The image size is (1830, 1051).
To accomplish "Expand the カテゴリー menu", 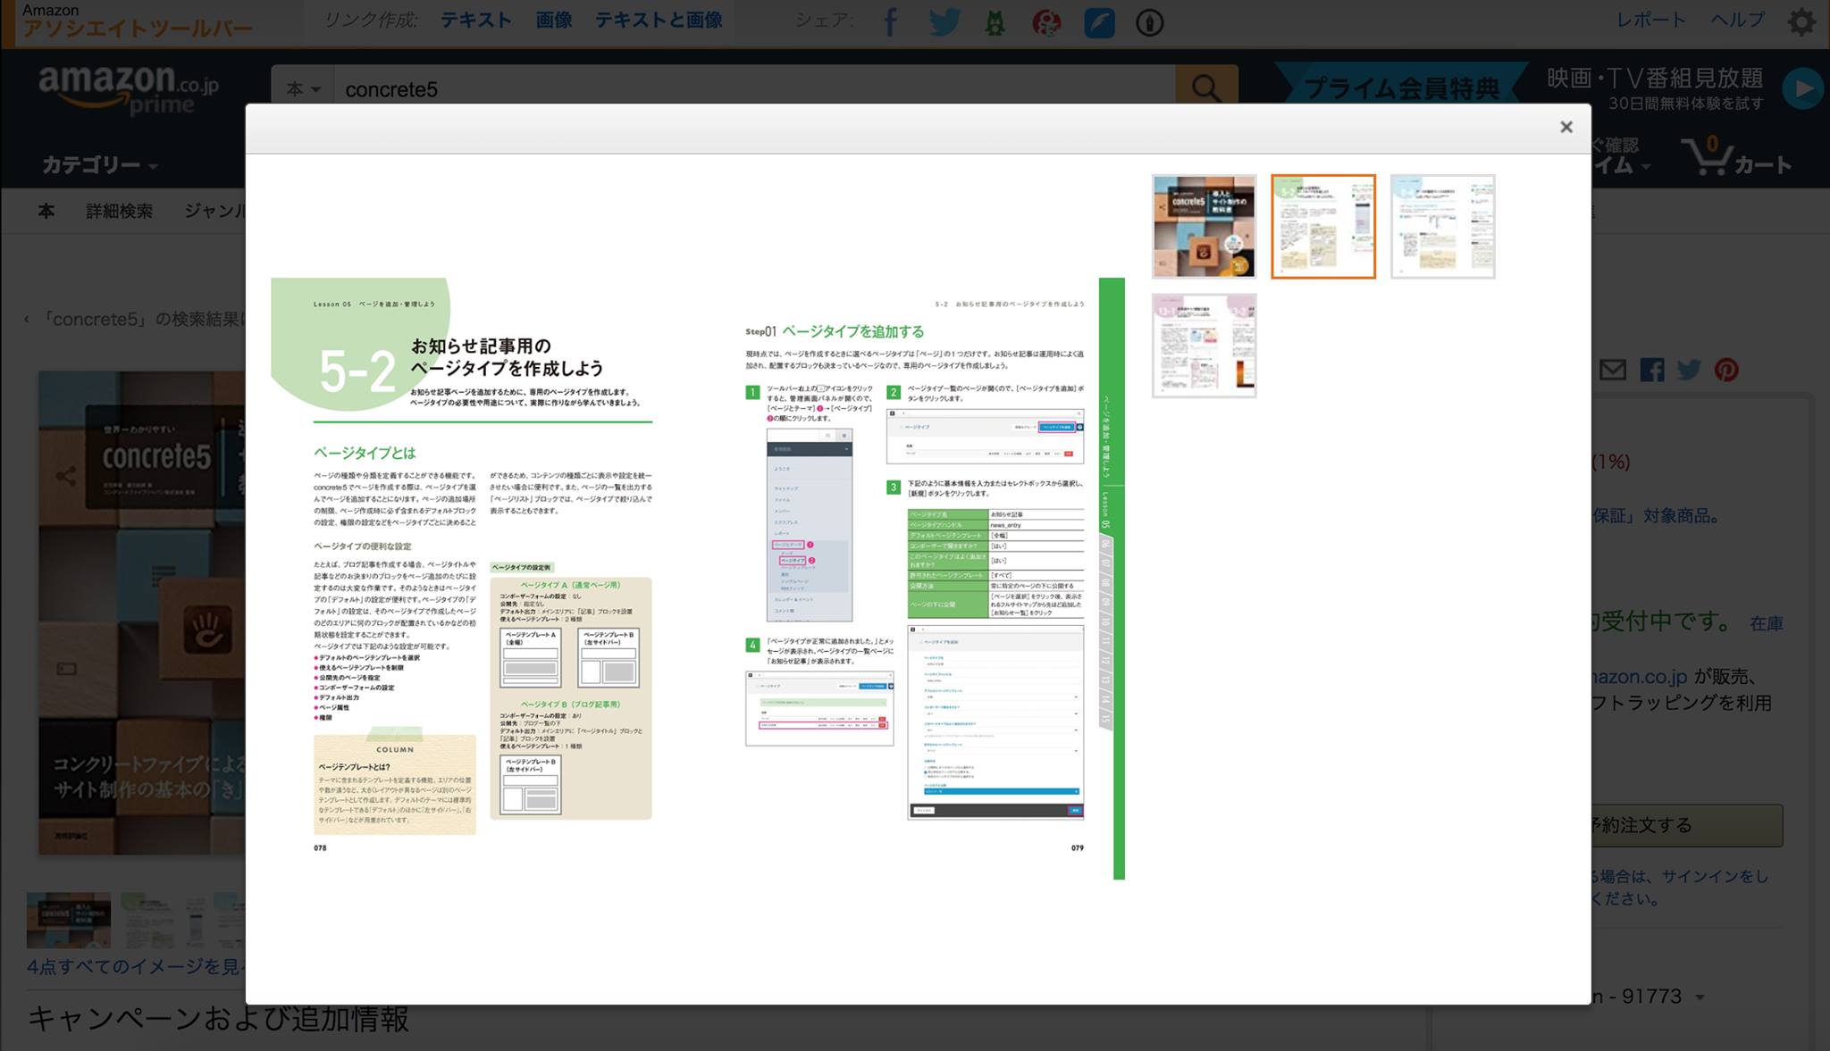I will click(x=99, y=165).
